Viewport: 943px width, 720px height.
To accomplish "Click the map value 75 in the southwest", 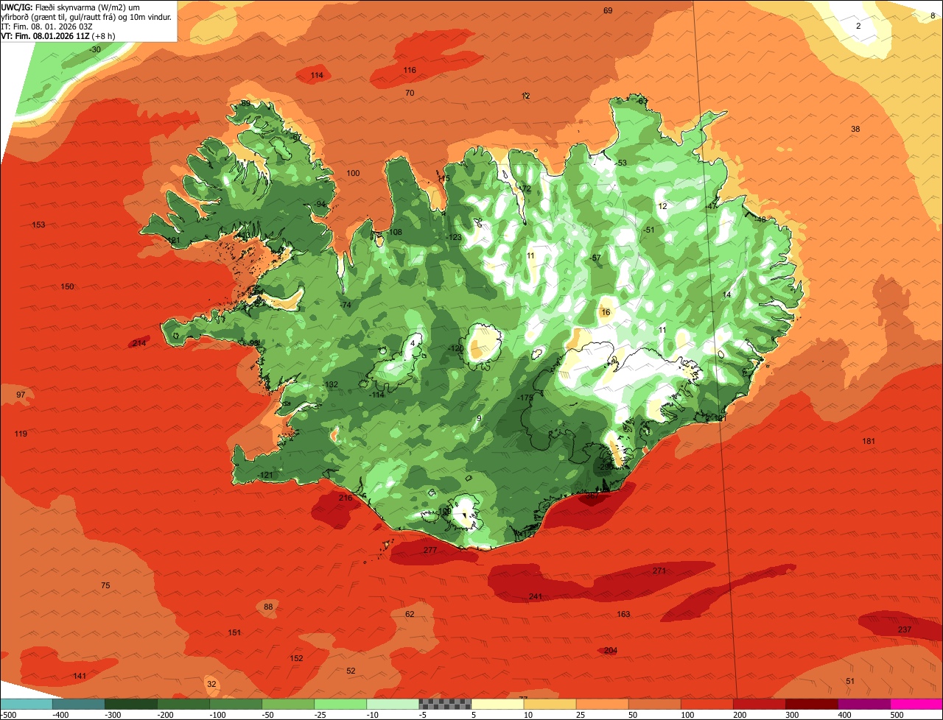I will pyautogui.click(x=105, y=586).
